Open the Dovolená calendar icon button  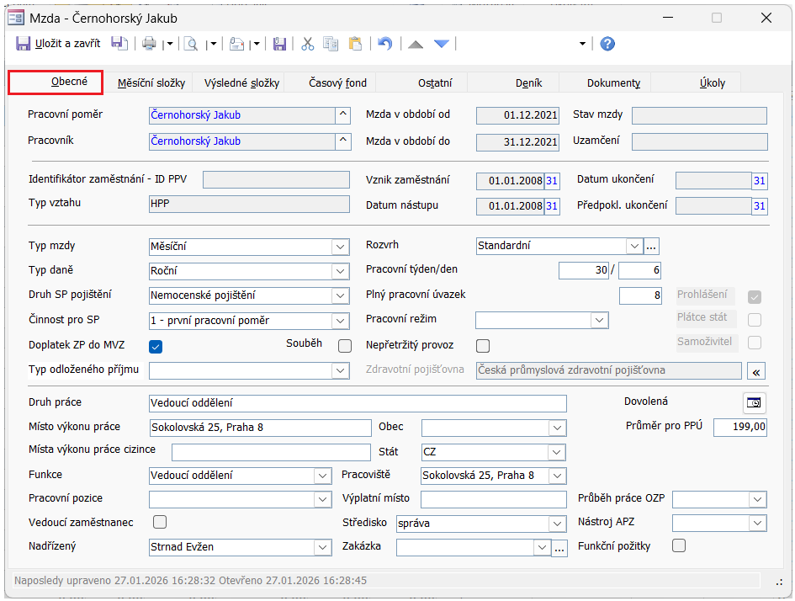755,403
